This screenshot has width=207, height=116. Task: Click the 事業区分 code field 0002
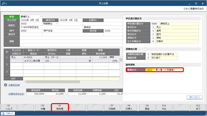[x=150, y=70]
